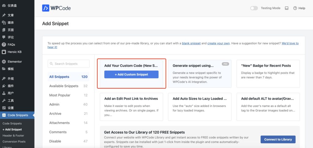Image resolution: width=313 pixels, height=148 pixels.
Task: Open Add an Edit Post Link to Archives card
Action: click(x=131, y=107)
